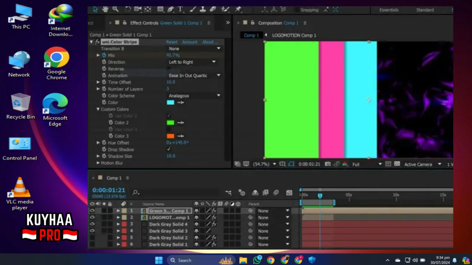Open the Effect Controls panel menu
The image size is (472, 265).
[209, 23]
